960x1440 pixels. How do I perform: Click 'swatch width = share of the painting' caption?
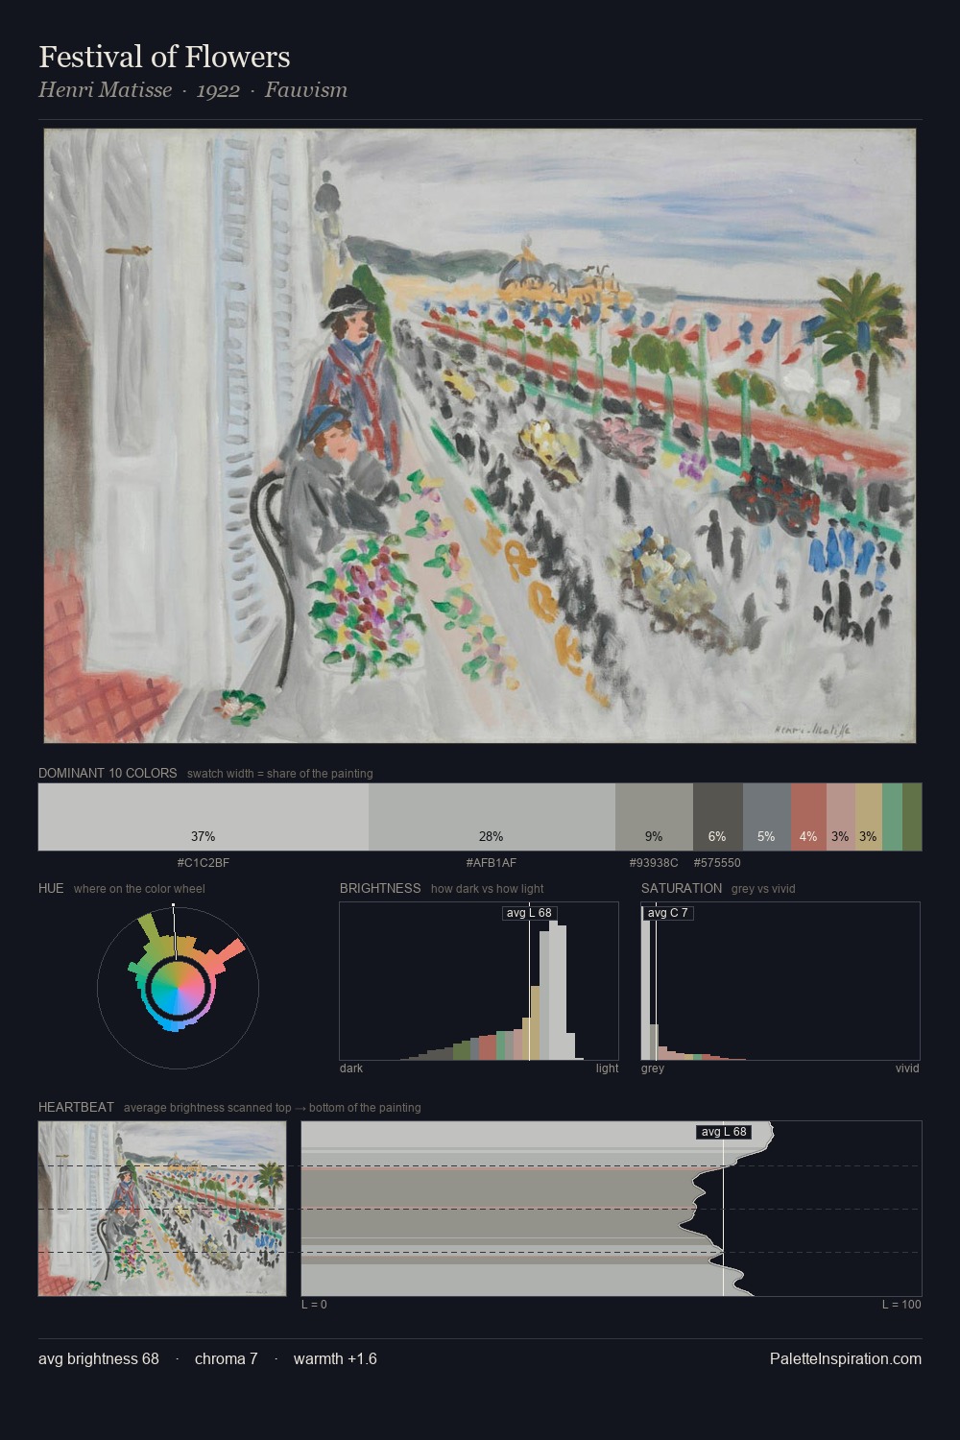[x=280, y=774]
